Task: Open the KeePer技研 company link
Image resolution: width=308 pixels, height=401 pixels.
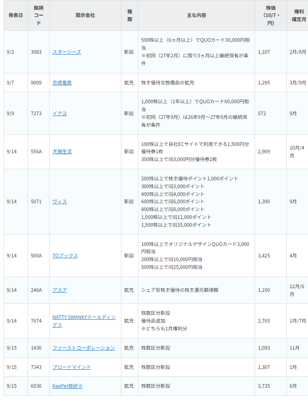Action: click(68, 386)
